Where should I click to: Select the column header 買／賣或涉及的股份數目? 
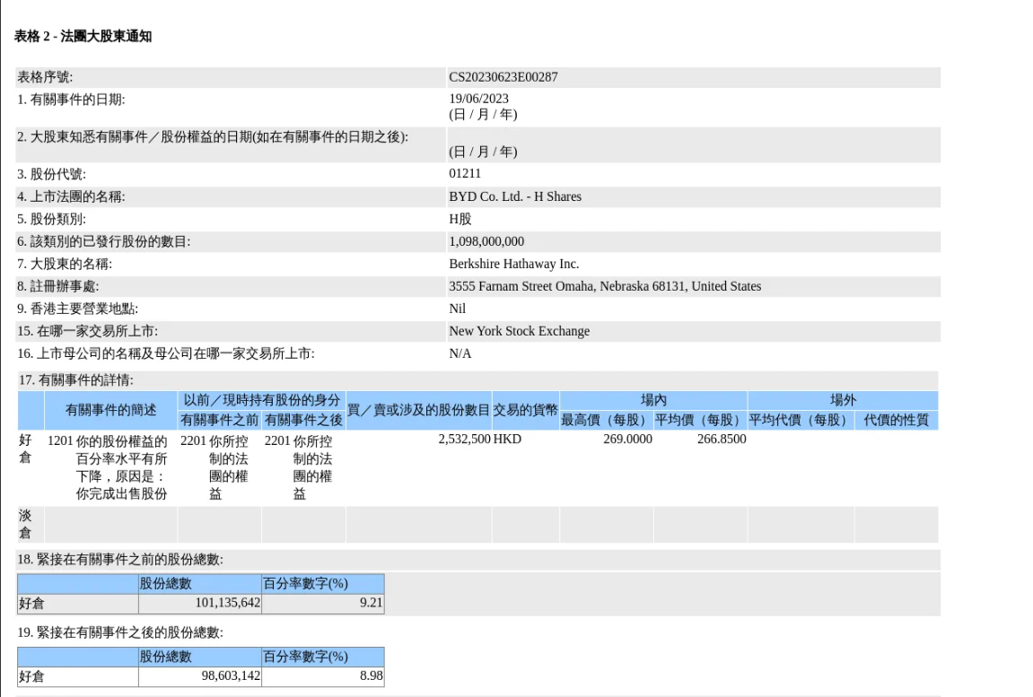[419, 410]
